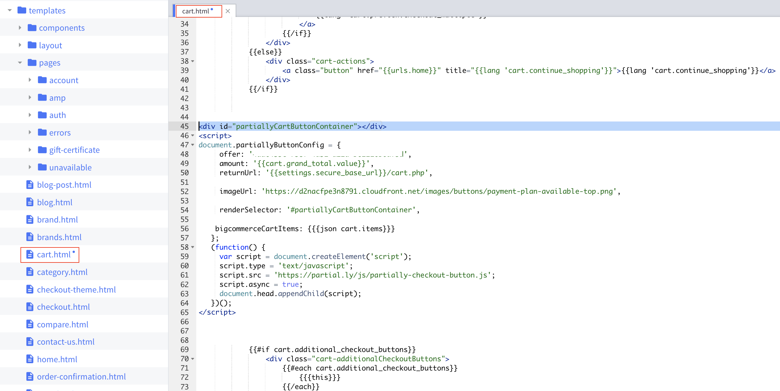Image resolution: width=780 pixels, height=391 pixels.
Task: Click the contact-us.html file icon
Action: (x=30, y=341)
